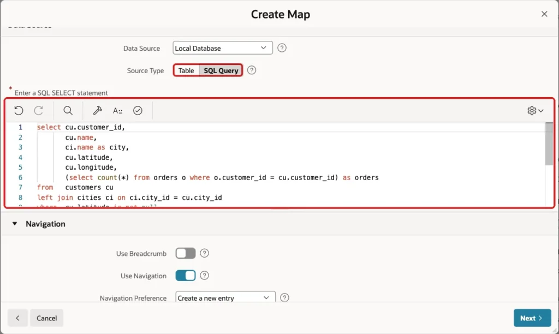This screenshot has height=334, width=559.
Task: Show help for Data Source field
Action: [x=282, y=48]
